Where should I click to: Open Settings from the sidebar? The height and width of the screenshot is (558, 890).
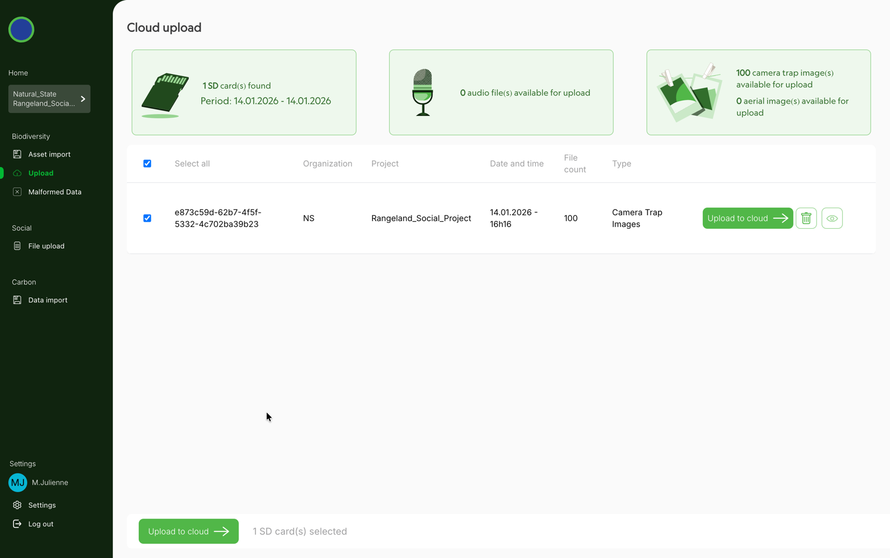42,505
